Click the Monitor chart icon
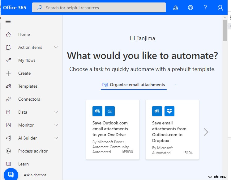This screenshot has height=180, width=231. tap(8, 125)
